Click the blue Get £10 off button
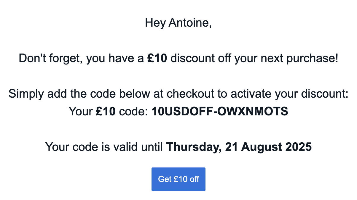Screen dimensions: 357x200 click(x=178, y=179)
